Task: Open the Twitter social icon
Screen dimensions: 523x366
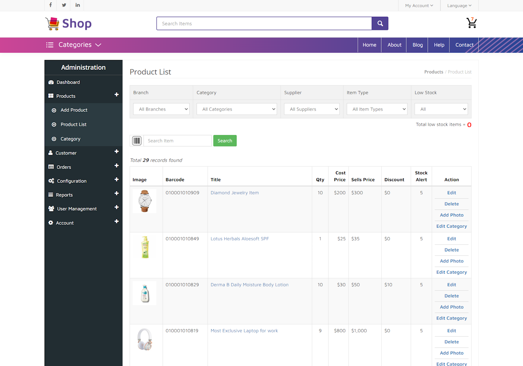Action: [x=64, y=5]
